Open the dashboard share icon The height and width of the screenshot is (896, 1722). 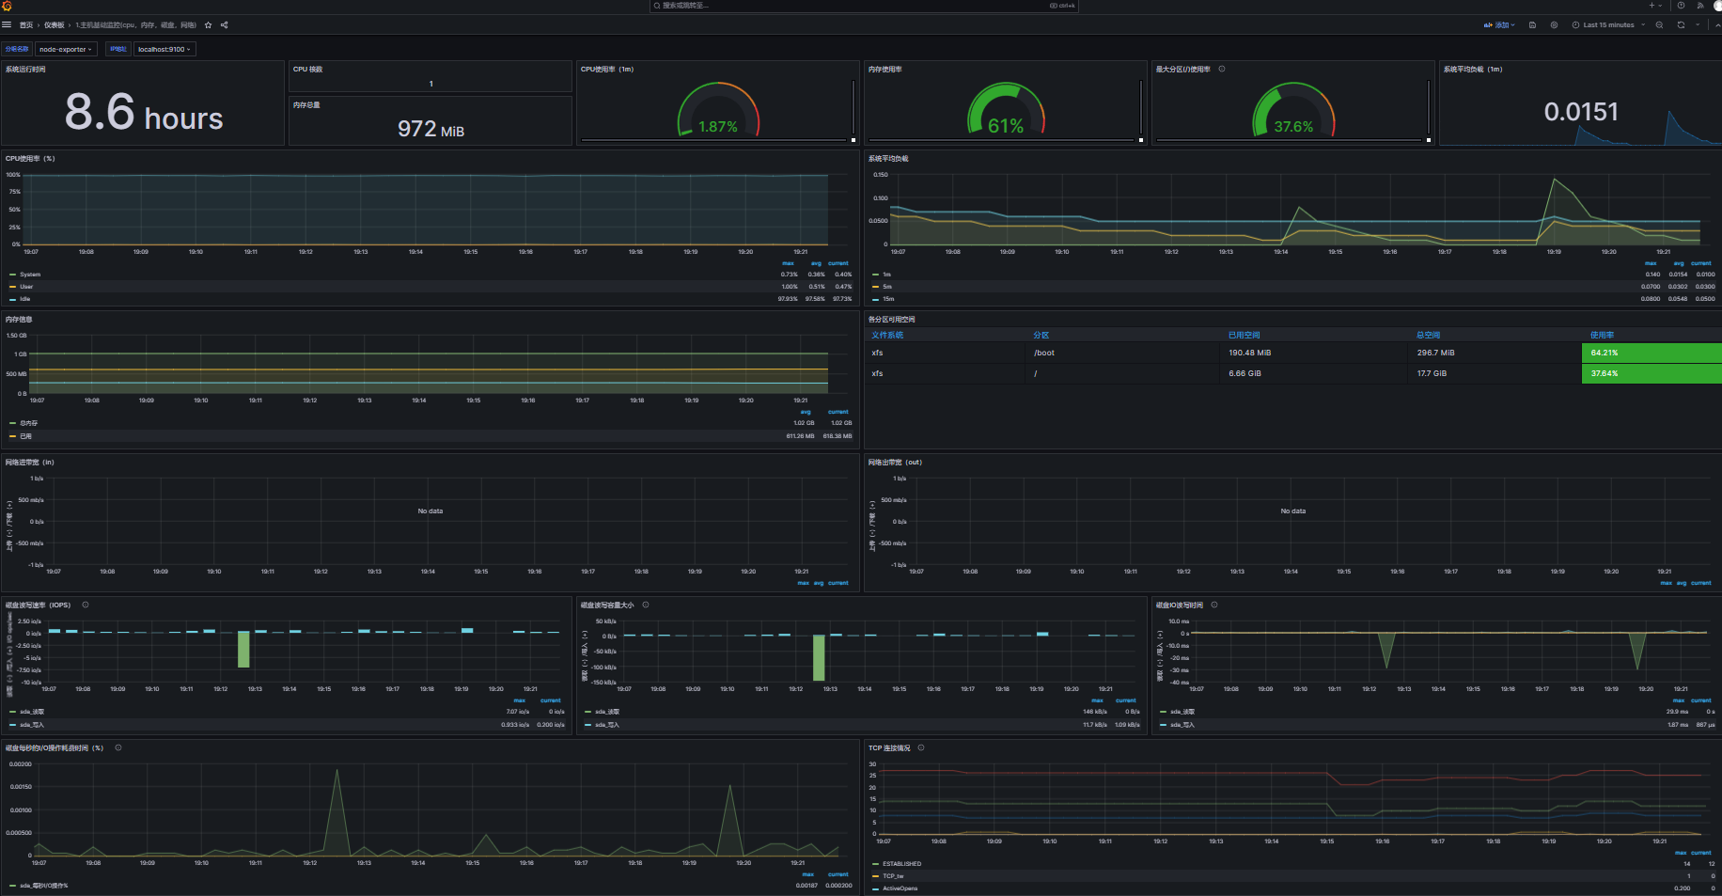tap(224, 25)
